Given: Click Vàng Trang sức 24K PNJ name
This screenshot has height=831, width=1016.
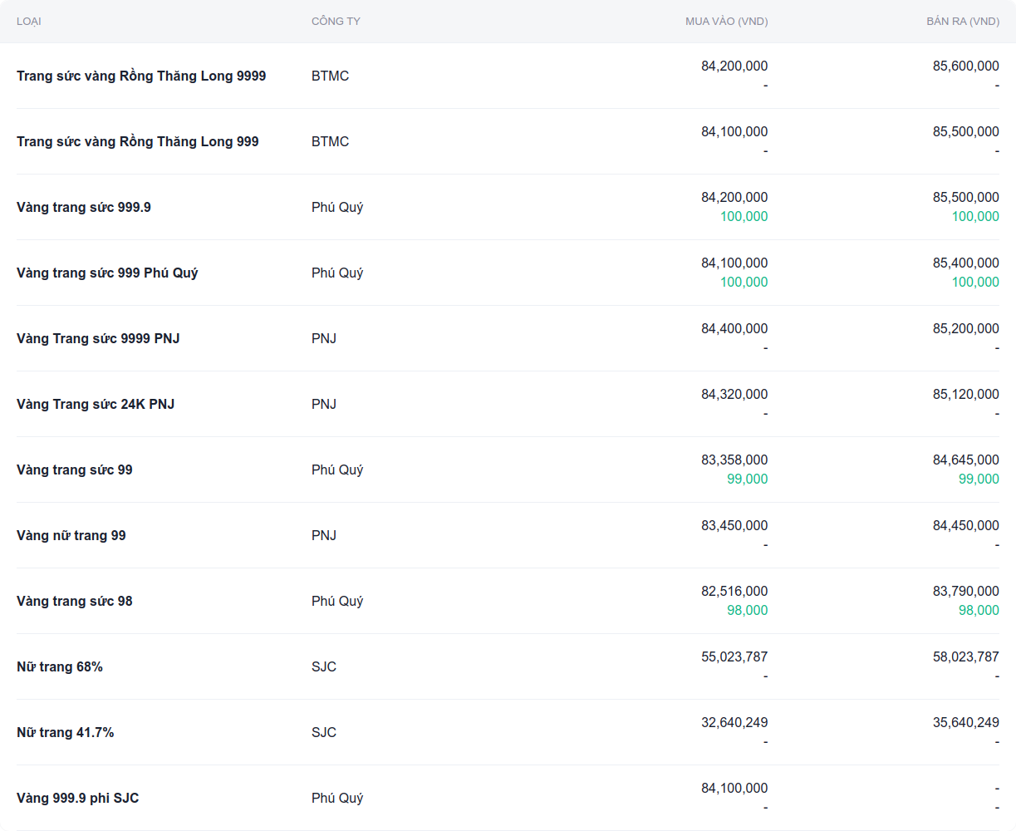Looking at the screenshot, I should 96,404.
